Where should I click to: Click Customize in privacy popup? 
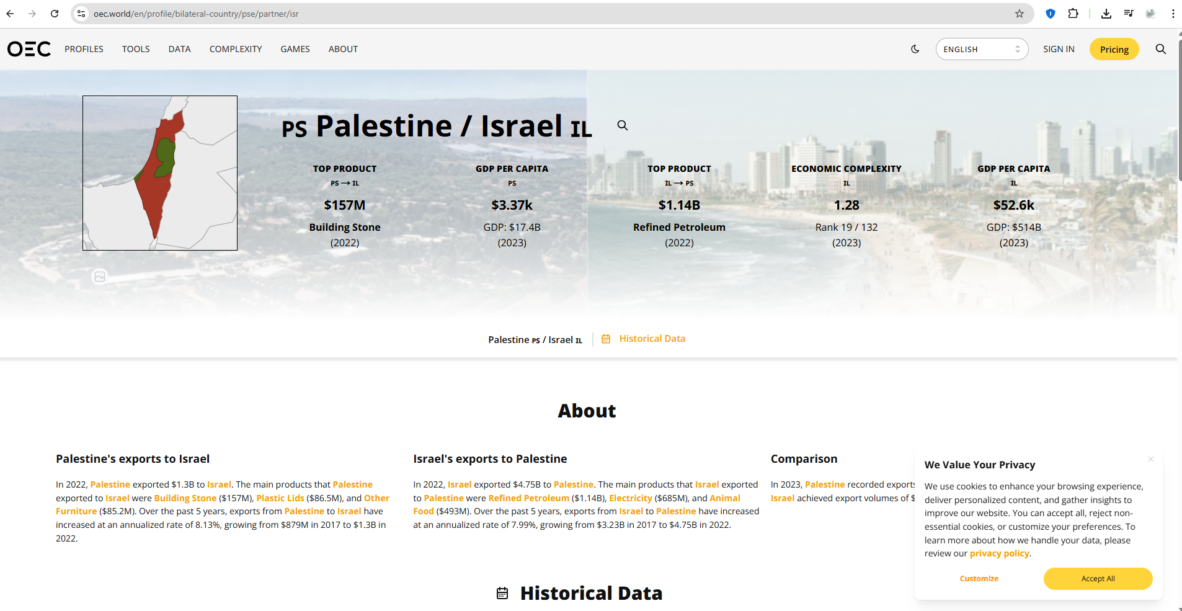pyautogui.click(x=979, y=579)
